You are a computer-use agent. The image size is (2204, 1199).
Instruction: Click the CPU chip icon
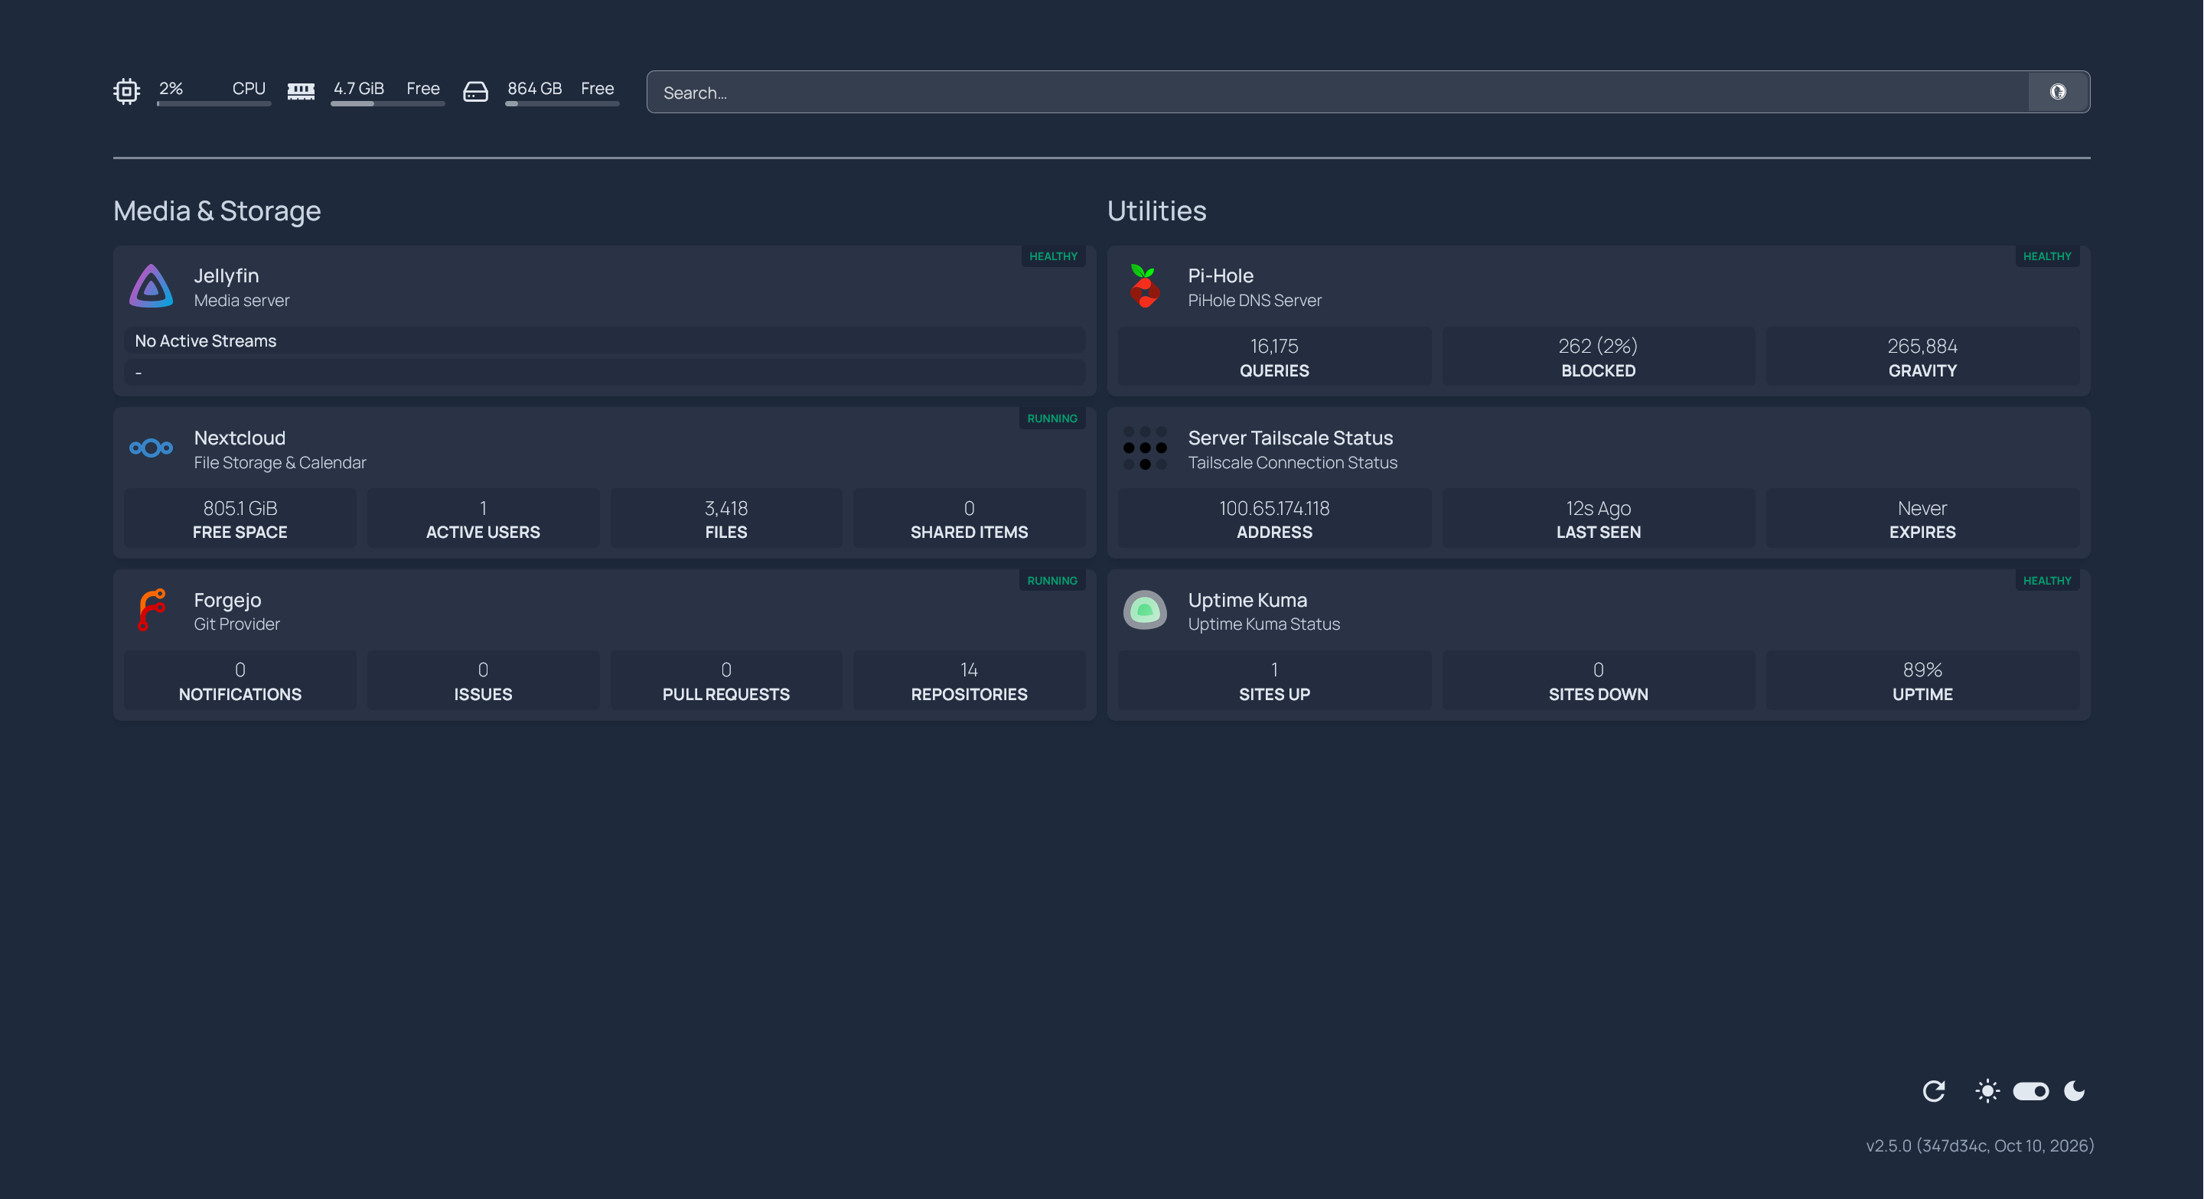pyautogui.click(x=126, y=90)
